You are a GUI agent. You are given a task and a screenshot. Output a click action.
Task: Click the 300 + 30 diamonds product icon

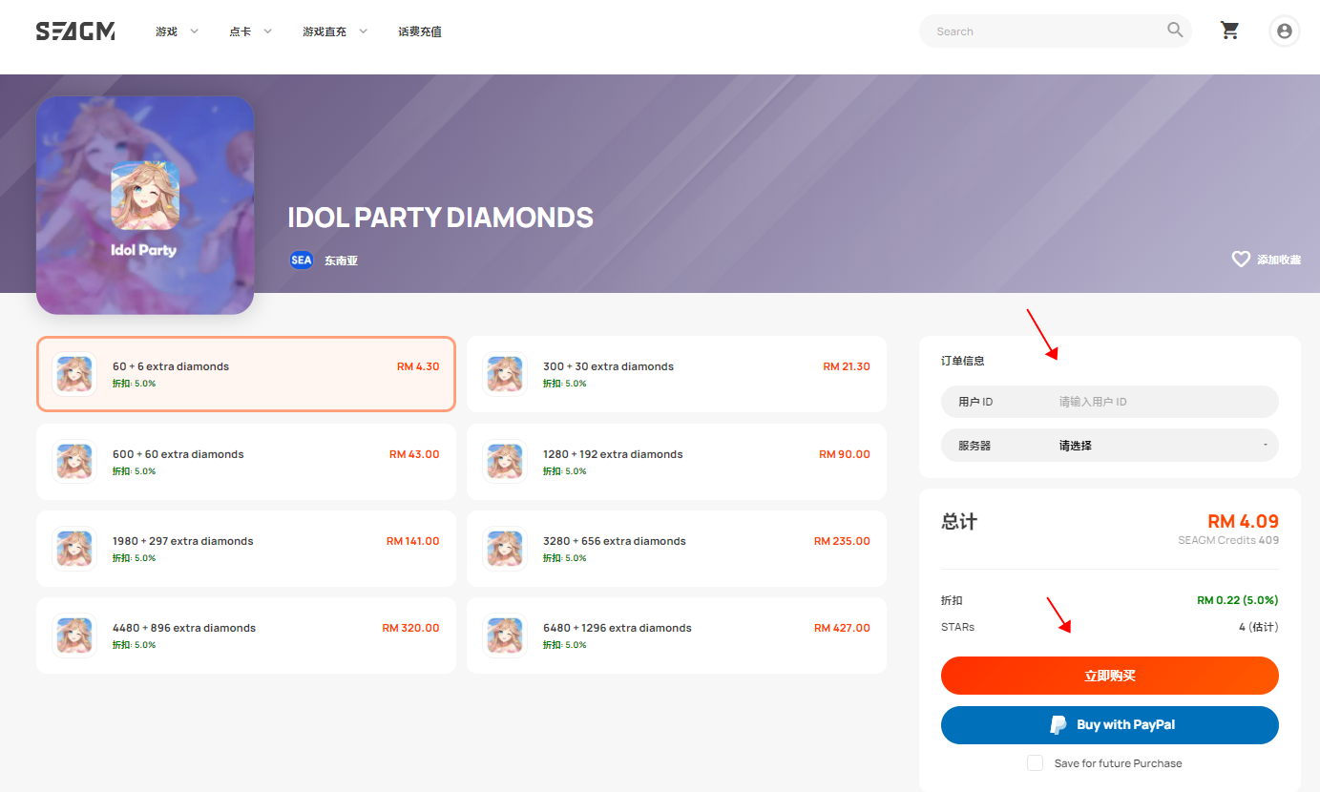[x=504, y=374]
